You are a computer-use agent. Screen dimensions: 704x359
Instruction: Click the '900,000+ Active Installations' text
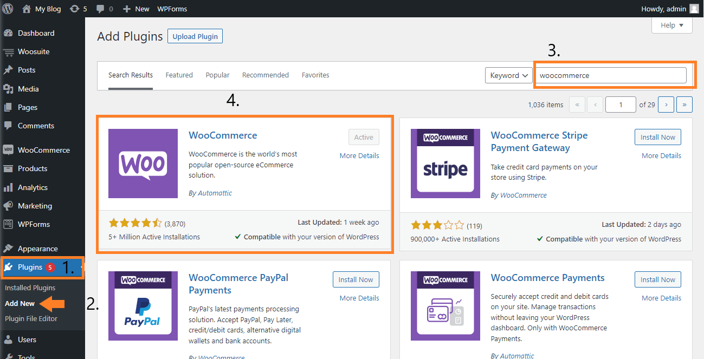[455, 239]
